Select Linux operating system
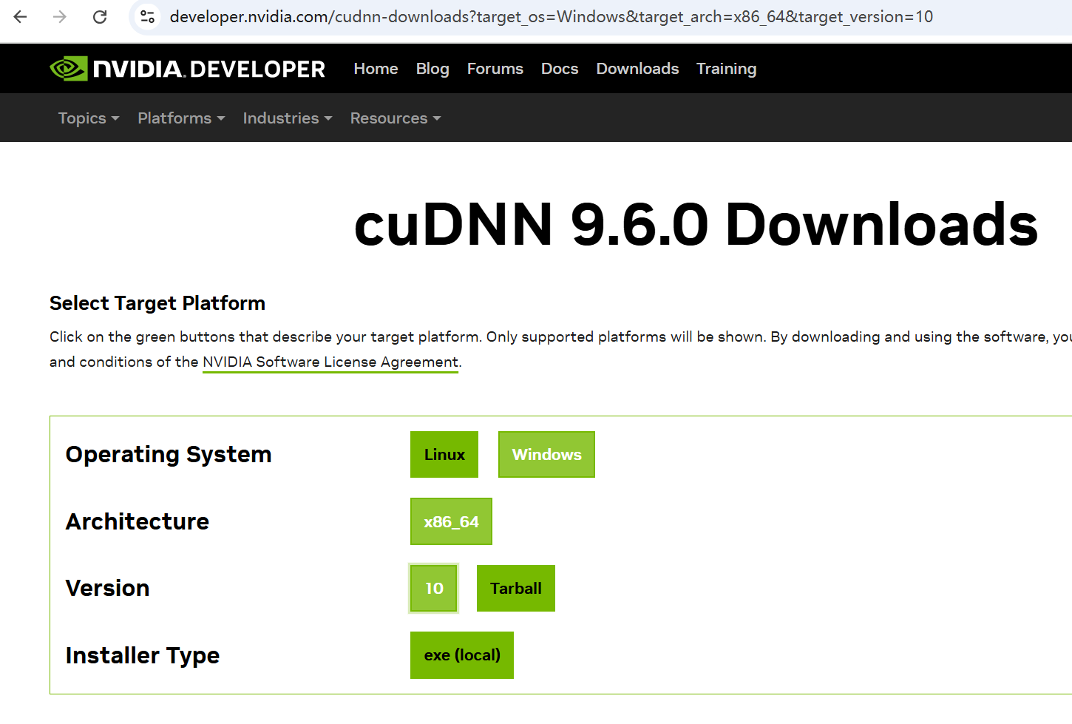Image resolution: width=1072 pixels, height=724 pixels. tap(444, 455)
